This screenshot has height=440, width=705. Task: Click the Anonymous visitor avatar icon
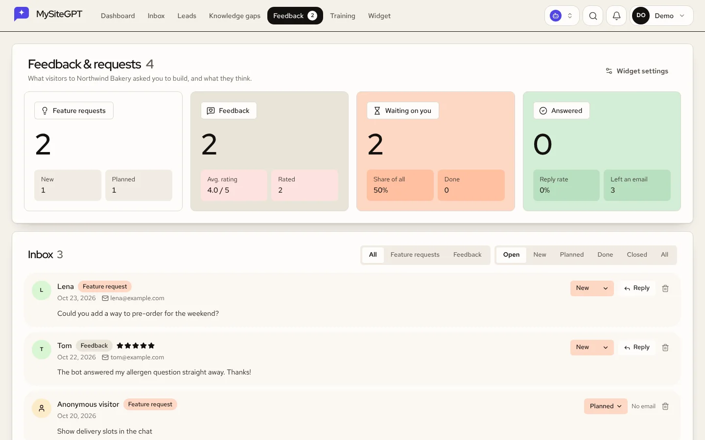(42, 408)
